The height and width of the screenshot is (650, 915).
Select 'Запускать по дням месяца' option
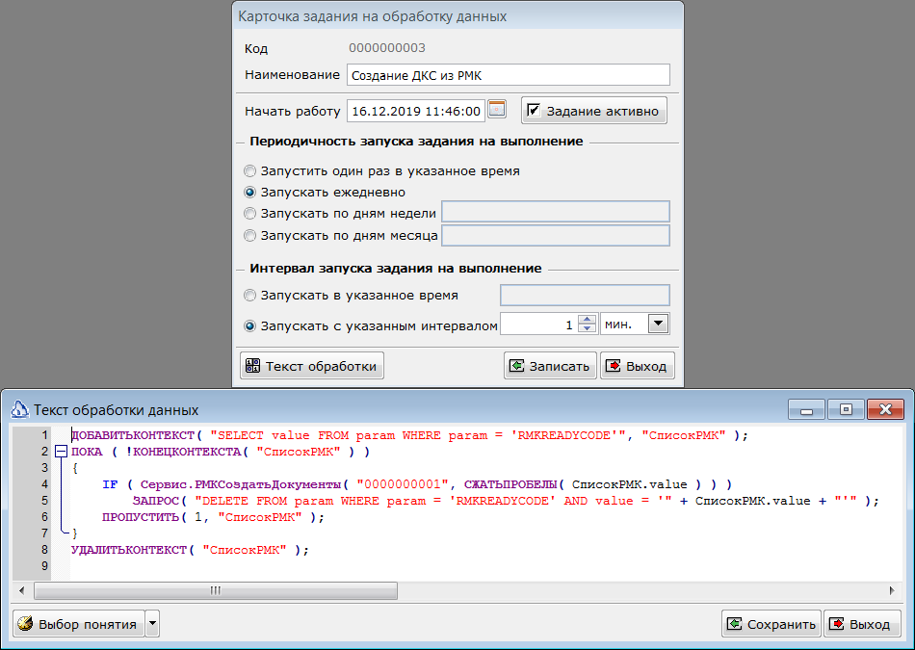click(249, 236)
